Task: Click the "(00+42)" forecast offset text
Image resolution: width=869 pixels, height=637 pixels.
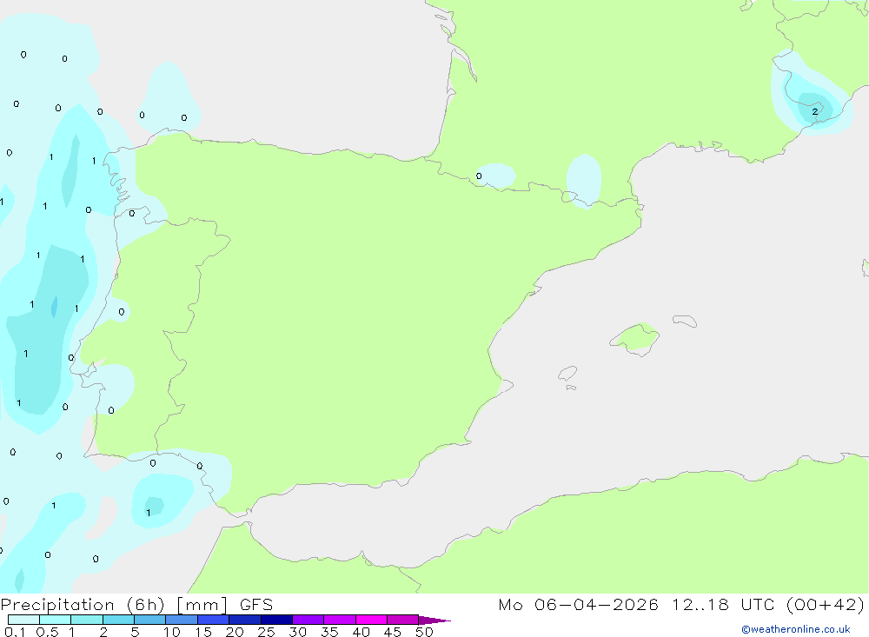Action: 826,604
